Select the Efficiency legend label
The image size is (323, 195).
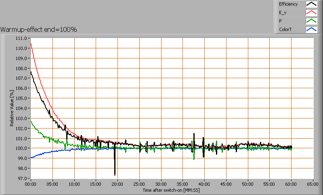pos(288,4)
